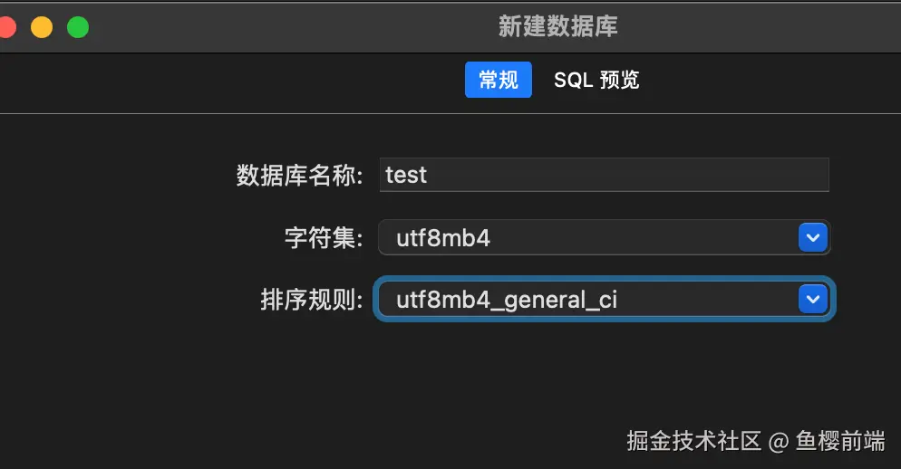
Task: Click the utf8mb4_general_ci collation combo box
Action: coord(589,299)
